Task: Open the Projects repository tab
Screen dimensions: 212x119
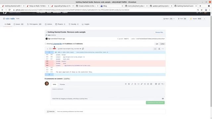Action: [x=60, y=24]
